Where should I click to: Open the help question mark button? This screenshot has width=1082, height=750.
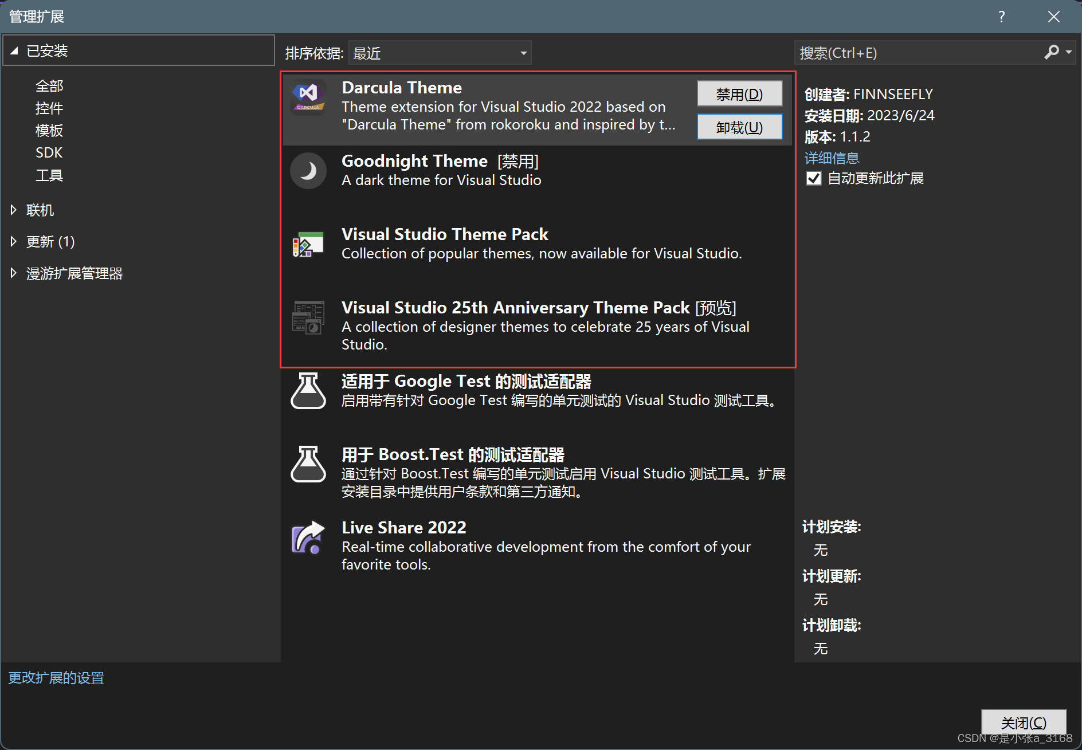pyautogui.click(x=1001, y=17)
